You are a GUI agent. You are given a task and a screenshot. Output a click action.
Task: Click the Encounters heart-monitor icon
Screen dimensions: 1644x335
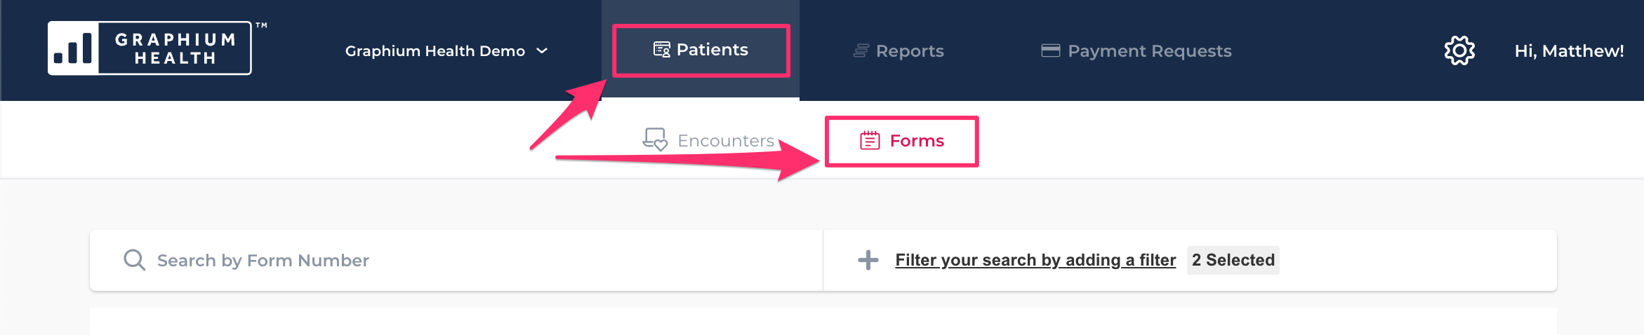coord(655,139)
